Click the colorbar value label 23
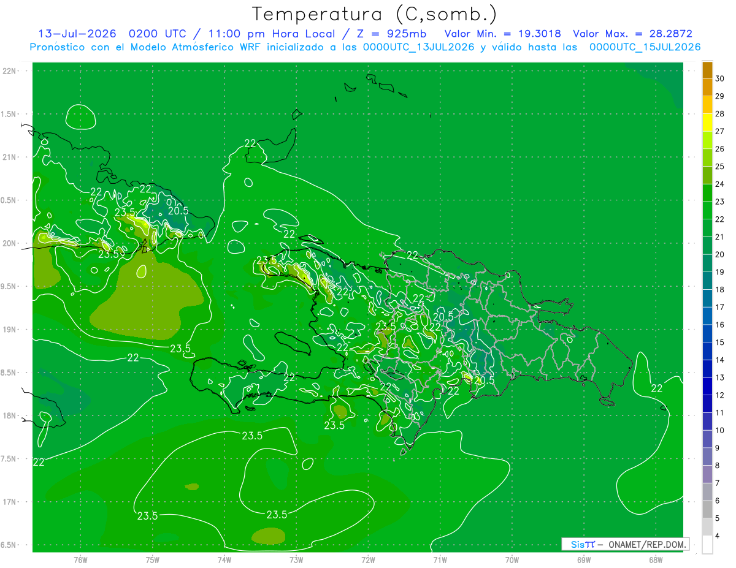Screen dimensions: 736x568 pos(720,202)
